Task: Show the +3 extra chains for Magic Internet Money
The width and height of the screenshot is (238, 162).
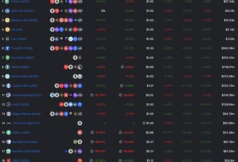Action: coord(80,114)
